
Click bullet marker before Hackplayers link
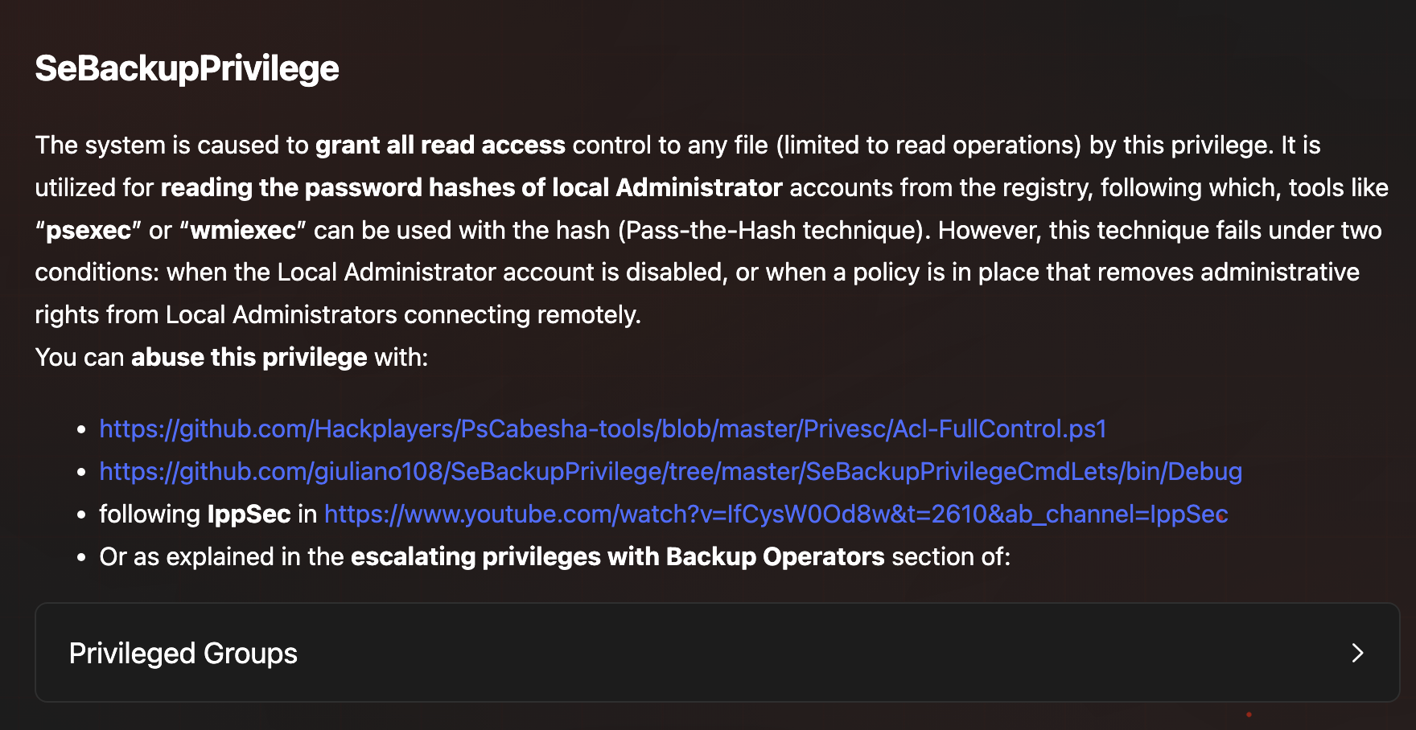tap(81, 430)
